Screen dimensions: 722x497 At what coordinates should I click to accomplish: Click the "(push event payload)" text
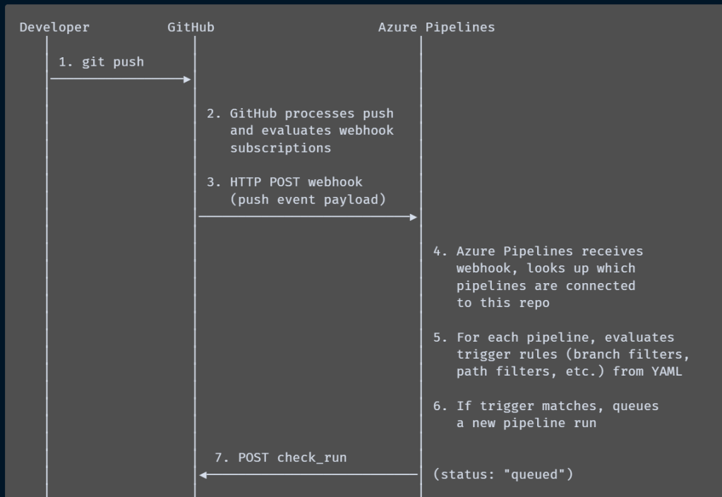[x=308, y=199]
